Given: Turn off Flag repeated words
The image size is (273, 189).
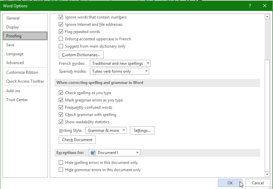Looking at the screenshot, I should click(x=61, y=32).
